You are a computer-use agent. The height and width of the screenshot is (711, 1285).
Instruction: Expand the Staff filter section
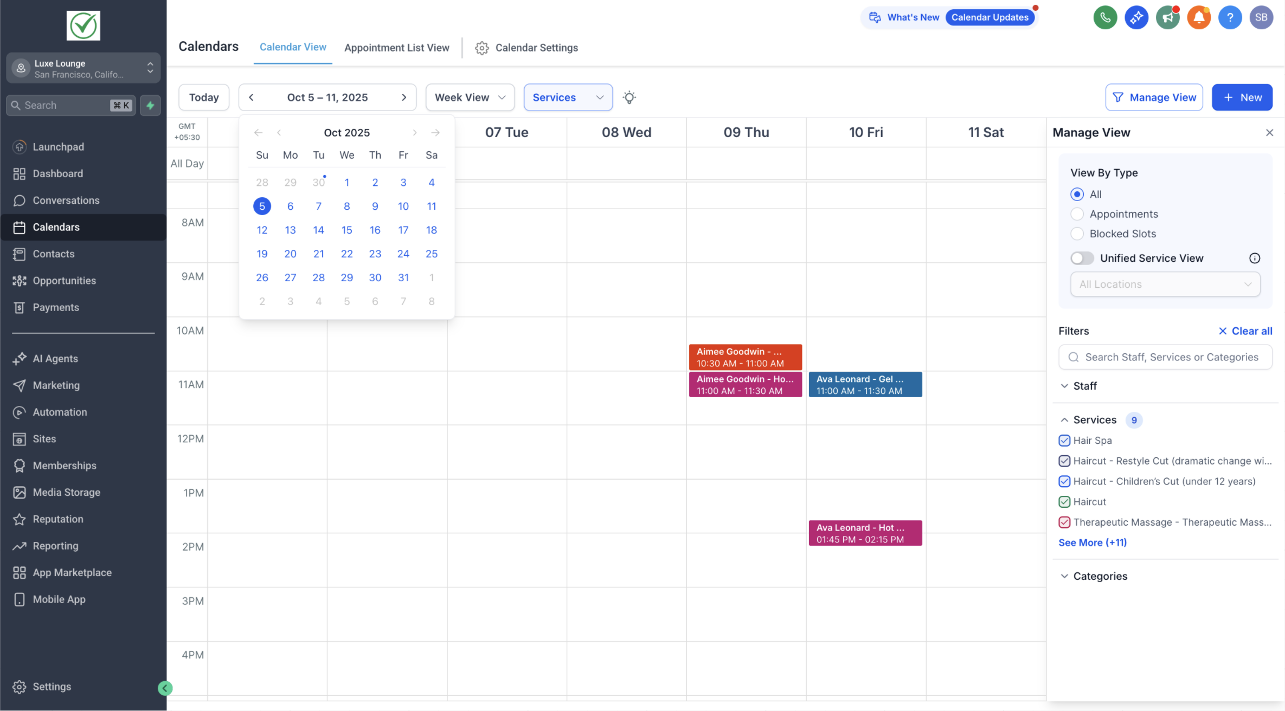tap(1084, 386)
